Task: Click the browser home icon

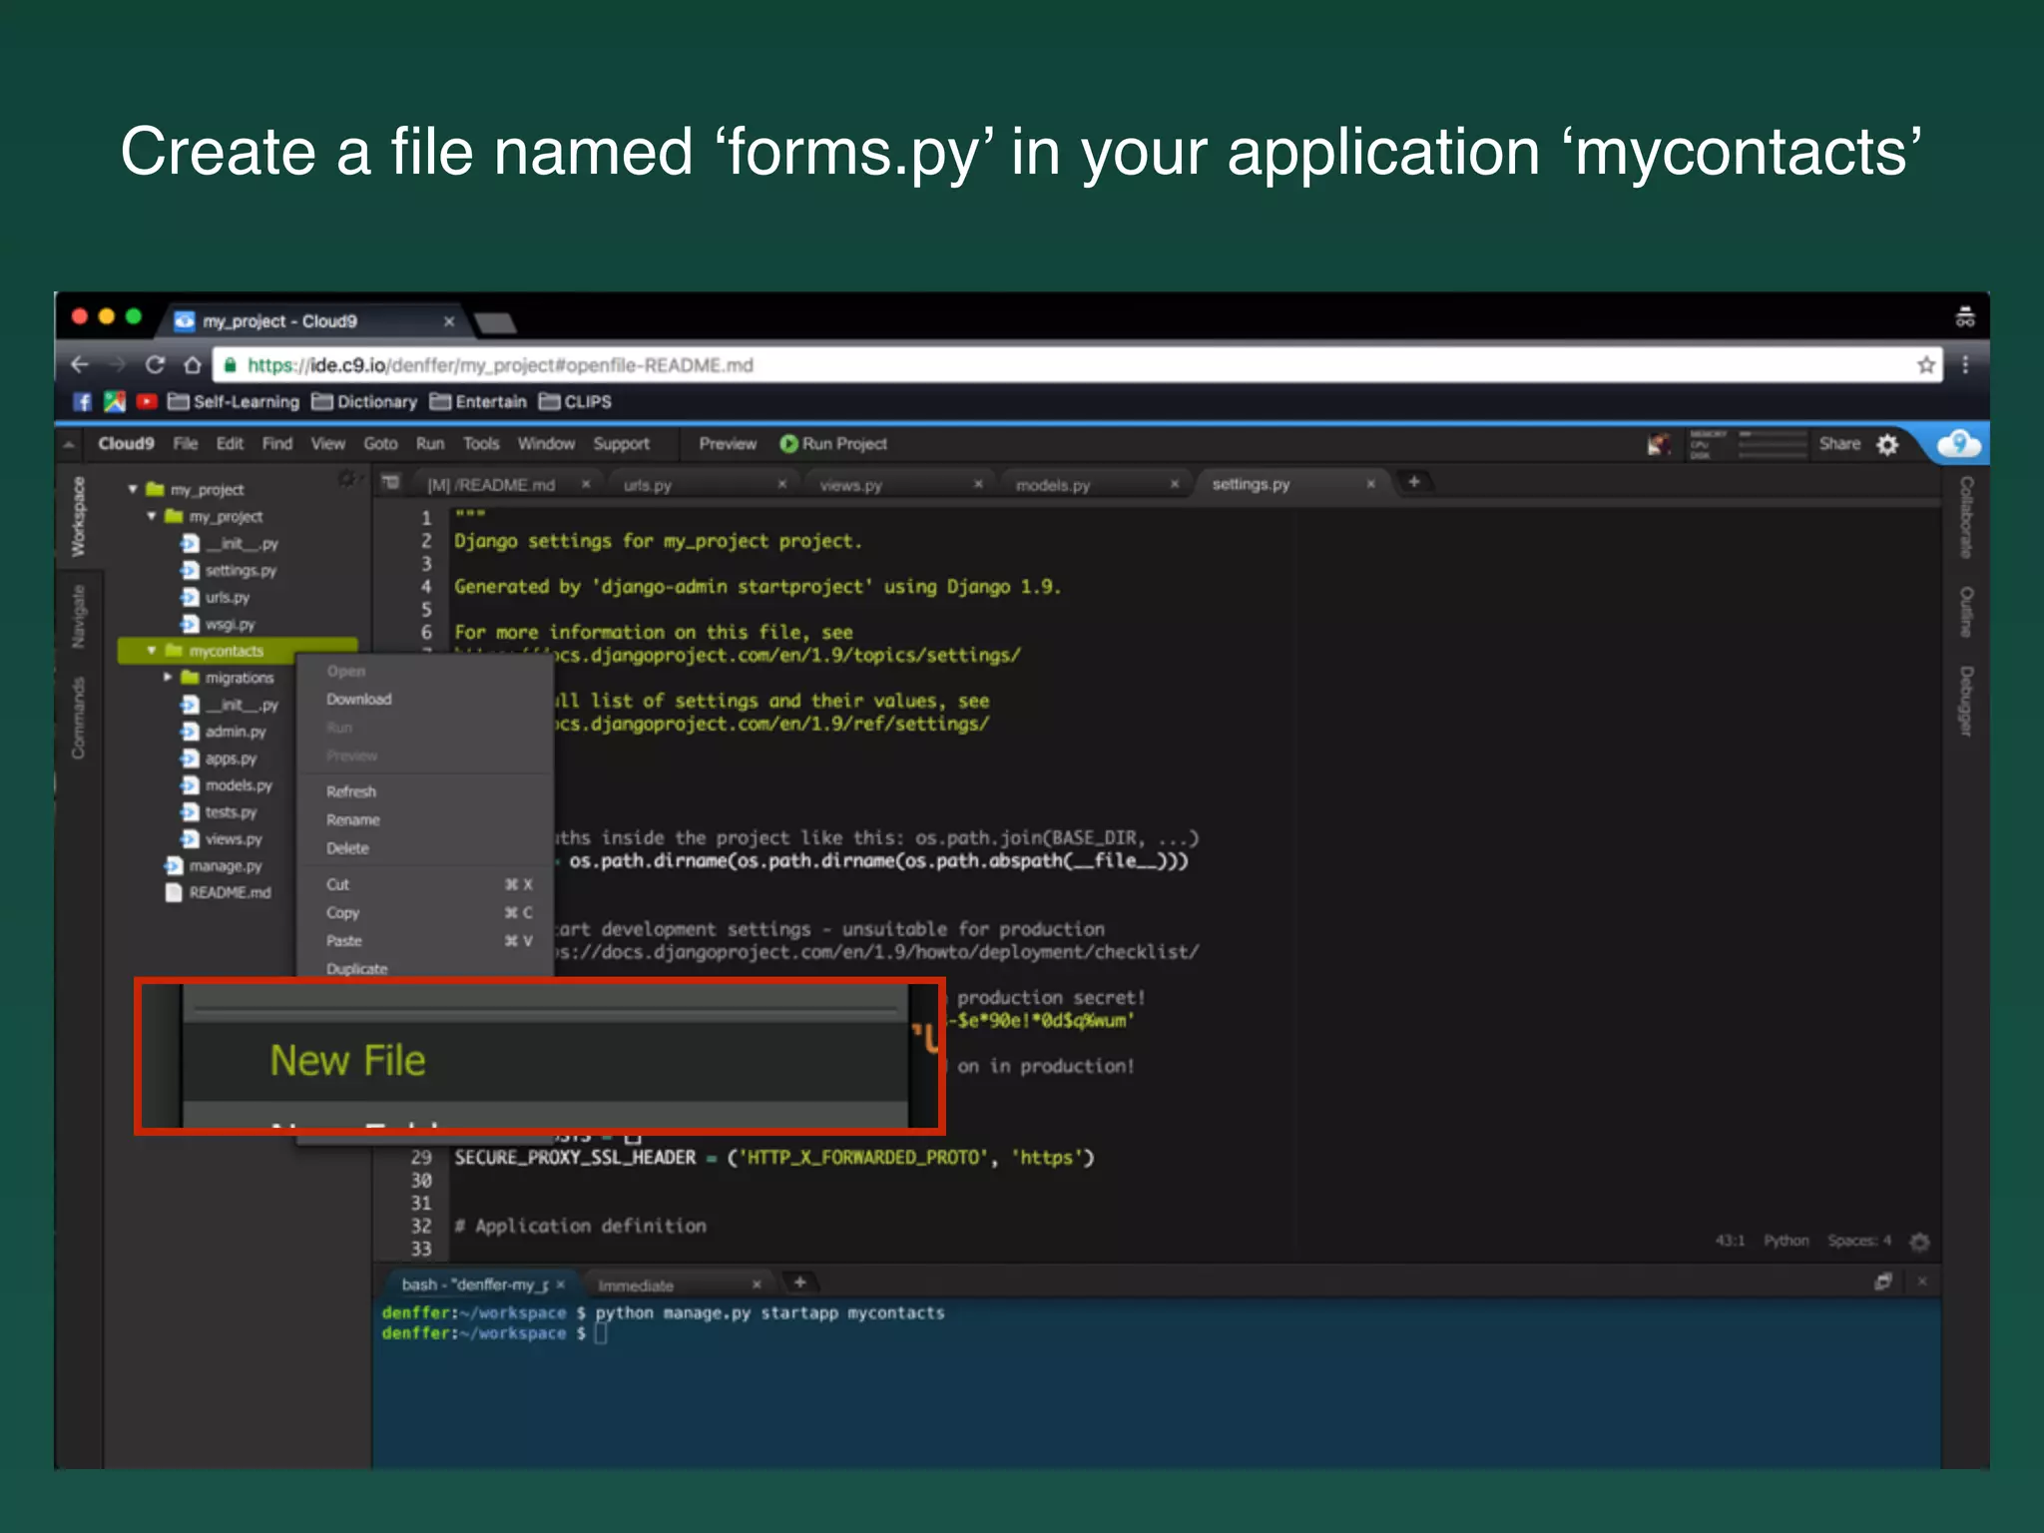Action: pyautogui.click(x=193, y=365)
